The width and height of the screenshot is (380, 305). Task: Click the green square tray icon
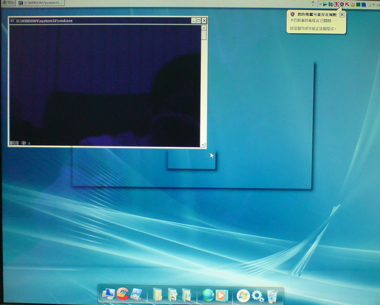coord(358,4)
